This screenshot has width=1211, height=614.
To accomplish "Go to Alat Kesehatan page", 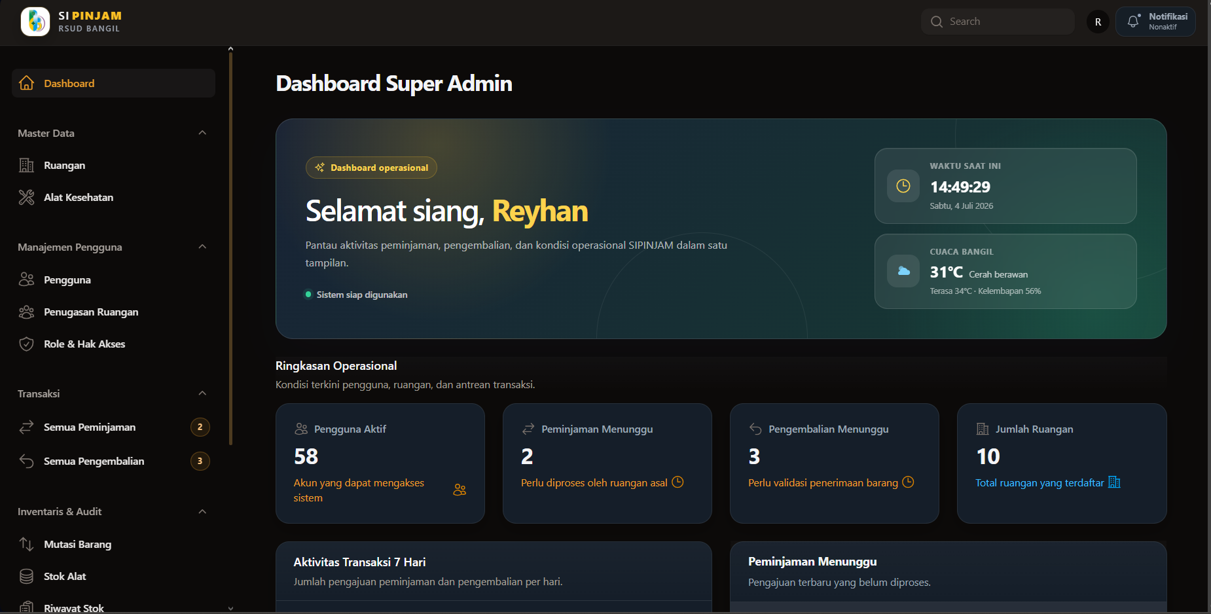I will [113, 197].
